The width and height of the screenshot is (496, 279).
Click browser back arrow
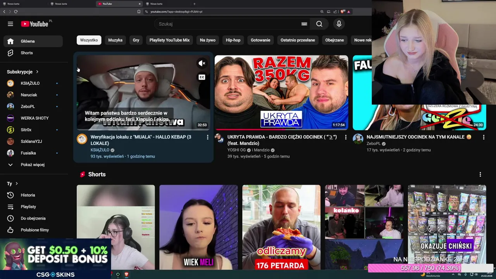pyautogui.click(x=4, y=12)
